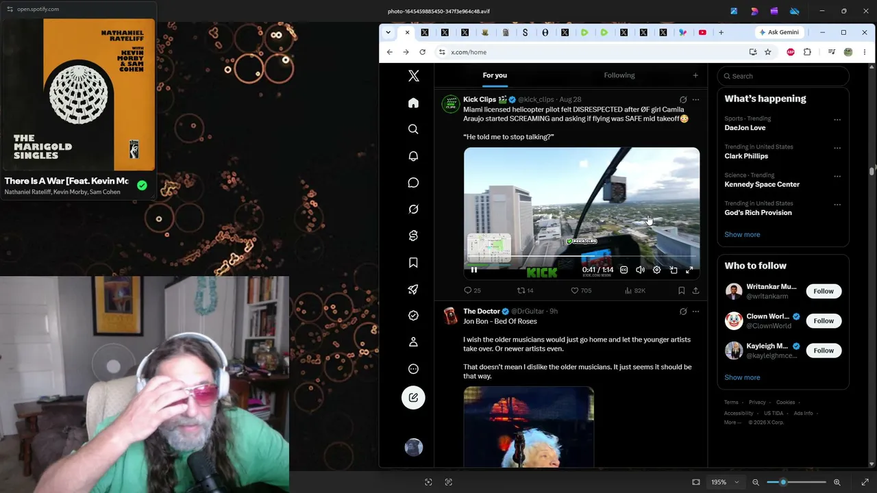
Task: Open the tab search dropdown in Chrome
Action: (x=388, y=32)
